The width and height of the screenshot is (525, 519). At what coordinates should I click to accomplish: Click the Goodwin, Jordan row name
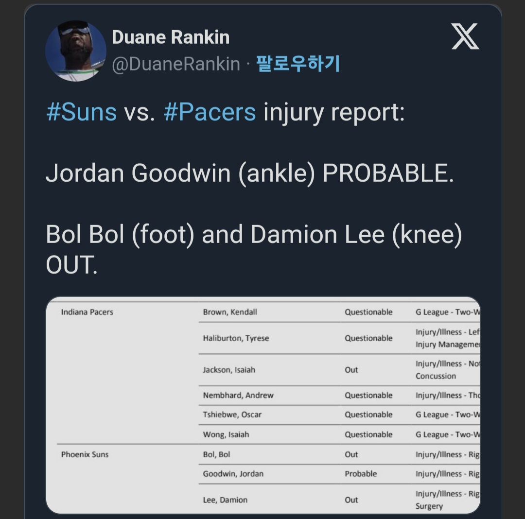click(233, 474)
